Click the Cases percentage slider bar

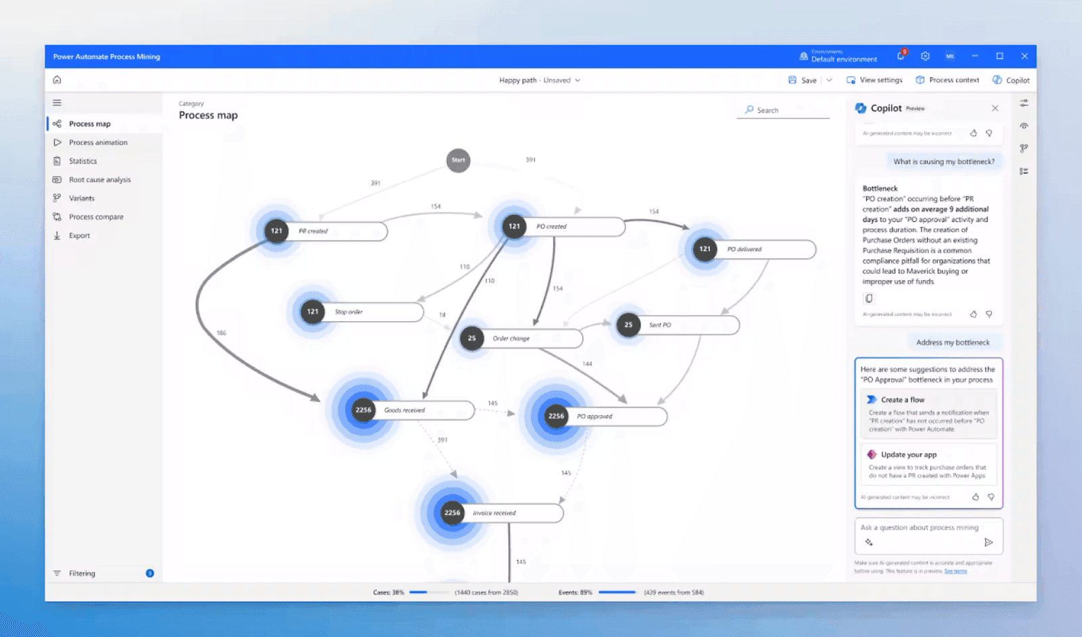pos(429,592)
